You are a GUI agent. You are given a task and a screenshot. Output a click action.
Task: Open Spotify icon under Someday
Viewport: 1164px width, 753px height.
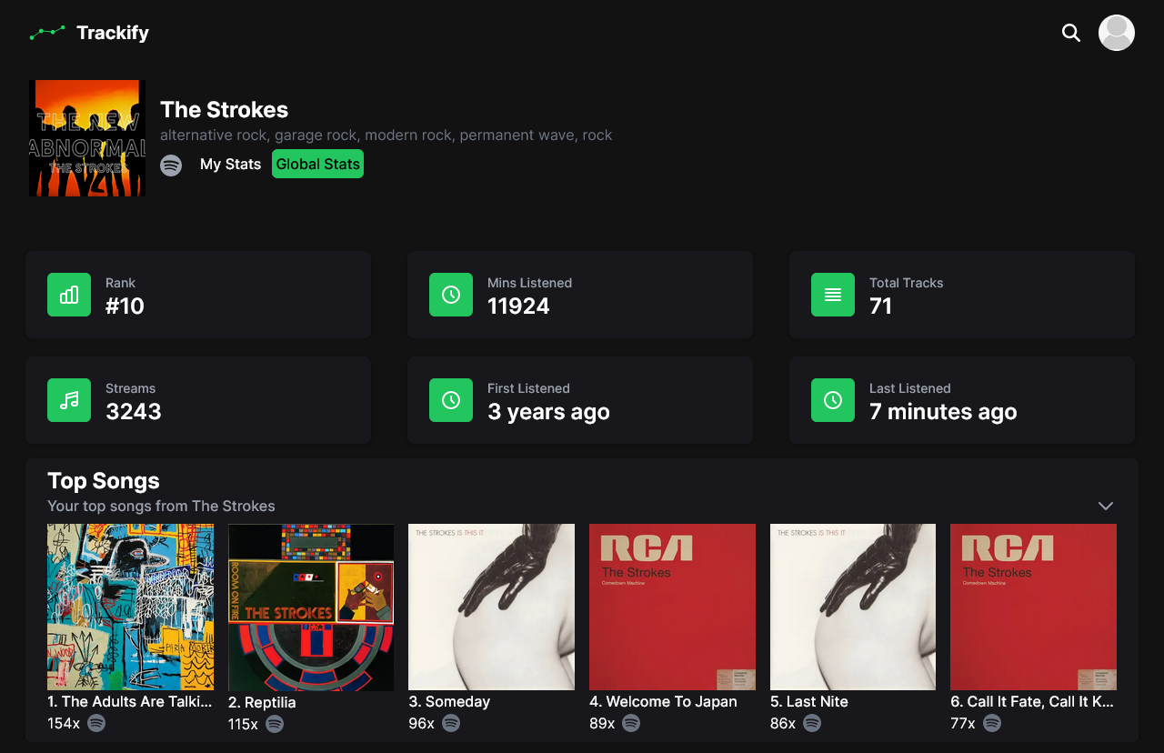[451, 723]
